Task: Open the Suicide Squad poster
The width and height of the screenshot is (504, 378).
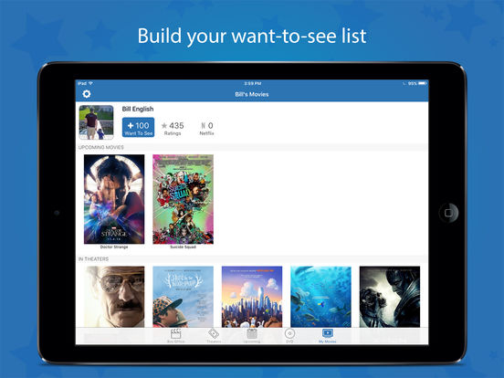Action: point(183,199)
